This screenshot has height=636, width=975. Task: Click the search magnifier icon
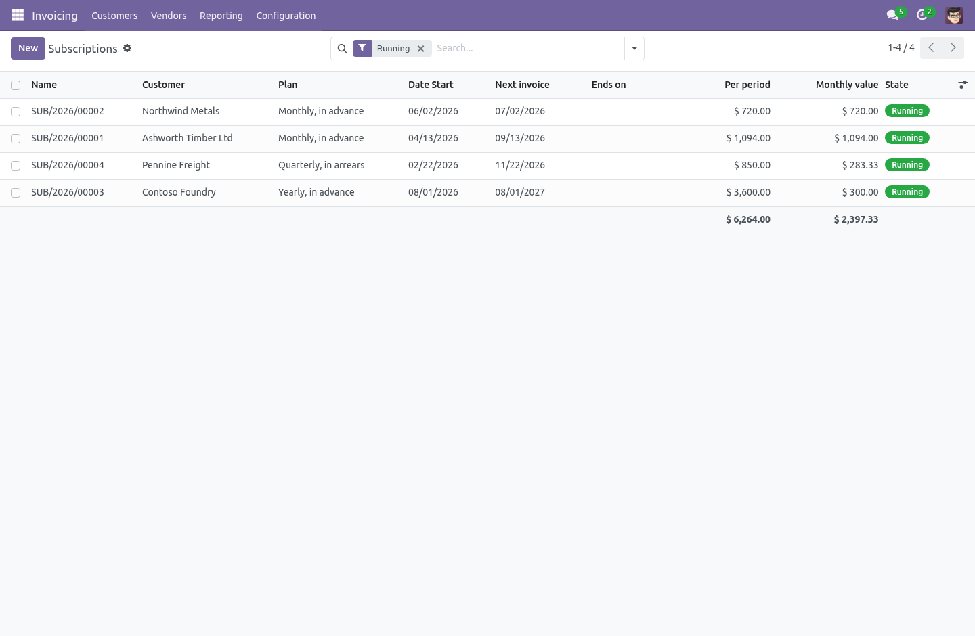tap(342, 49)
